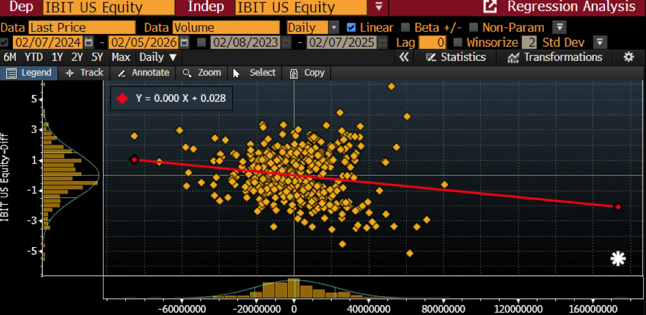Enable the Non-Param checkbox
The image size is (646, 315).
click(x=474, y=28)
